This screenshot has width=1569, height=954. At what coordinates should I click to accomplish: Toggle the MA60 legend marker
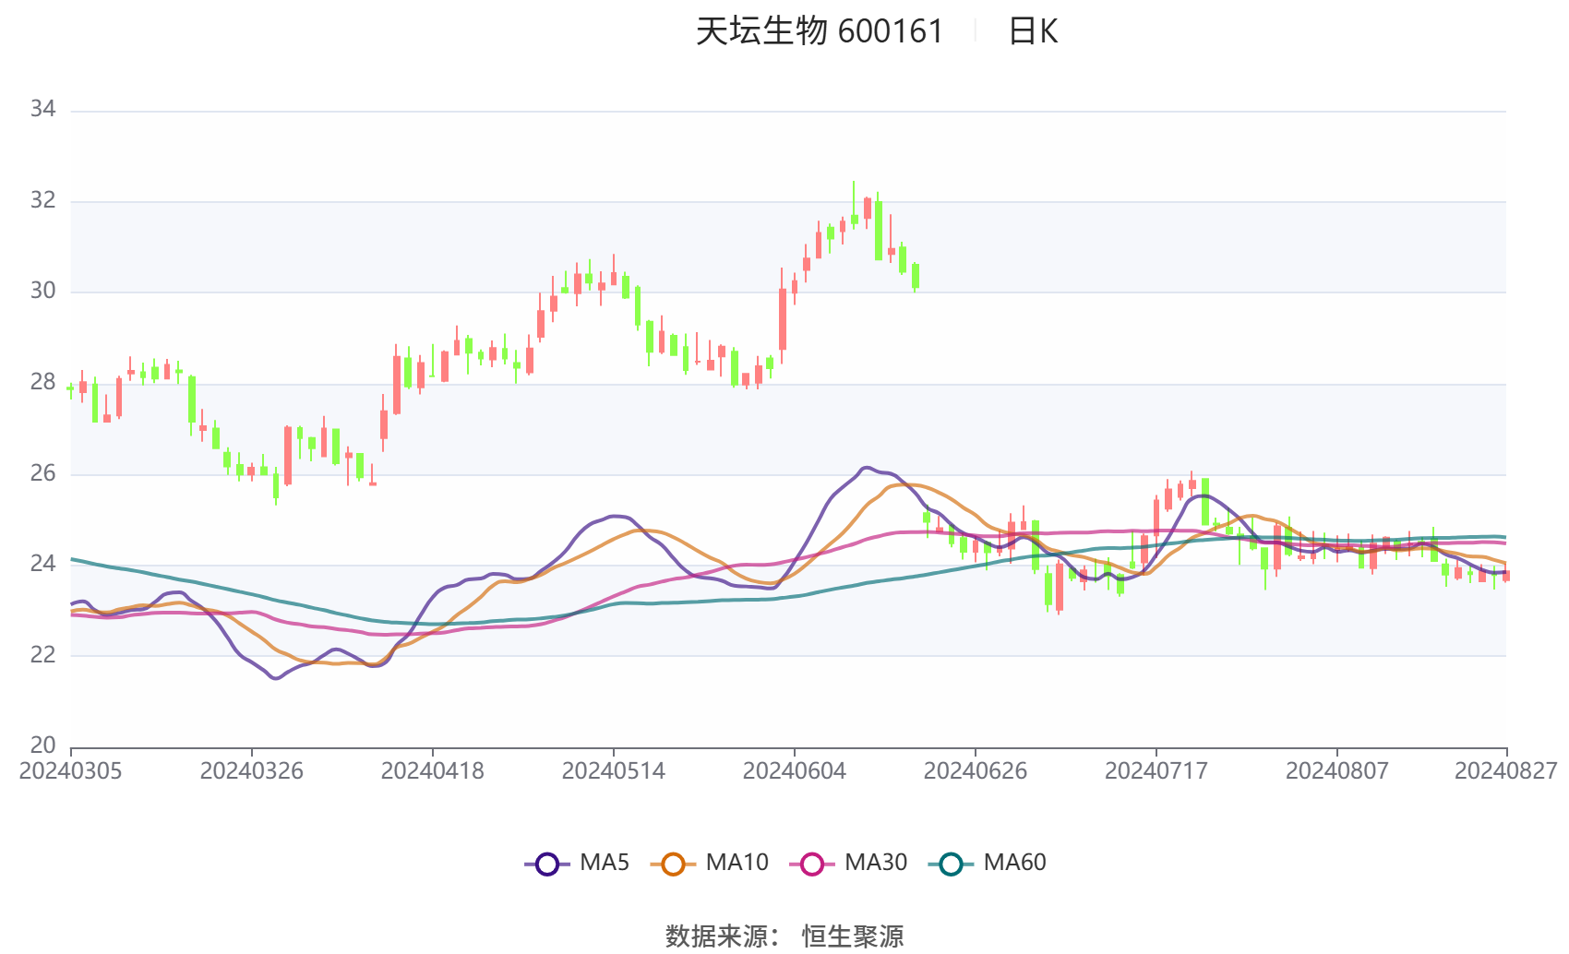951,864
